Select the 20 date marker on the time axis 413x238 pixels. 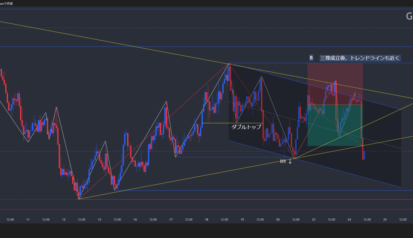[278, 219]
